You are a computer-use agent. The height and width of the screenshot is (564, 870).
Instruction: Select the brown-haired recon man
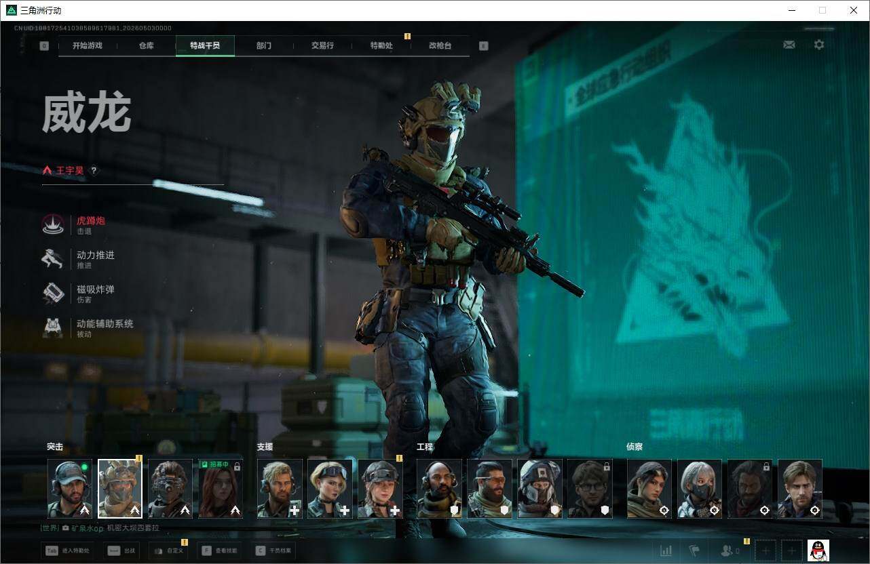[800, 489]
